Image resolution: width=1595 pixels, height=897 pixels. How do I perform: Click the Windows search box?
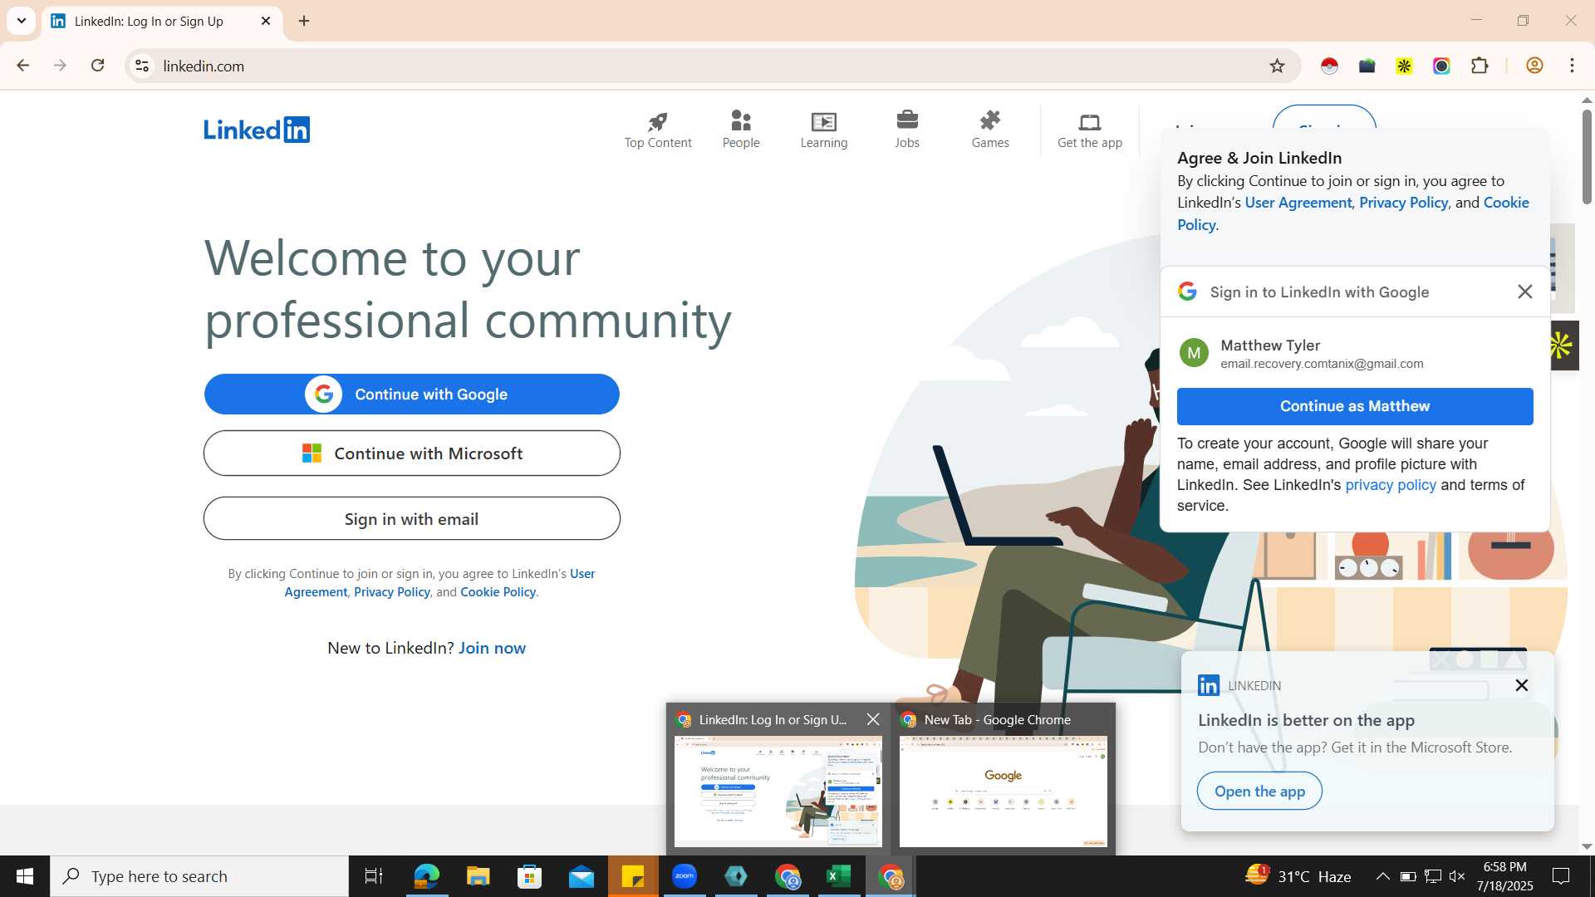(199, 876)
